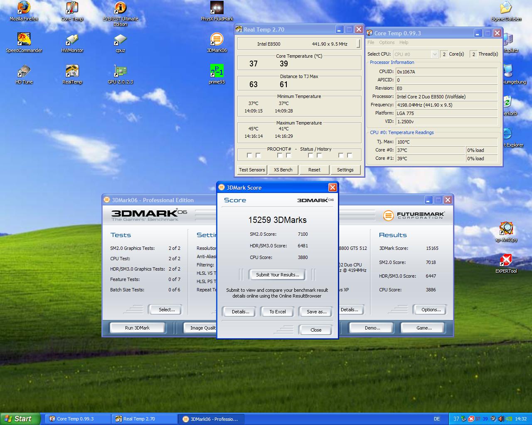Select the SpeedCommander desktop icon

point(24,43)
